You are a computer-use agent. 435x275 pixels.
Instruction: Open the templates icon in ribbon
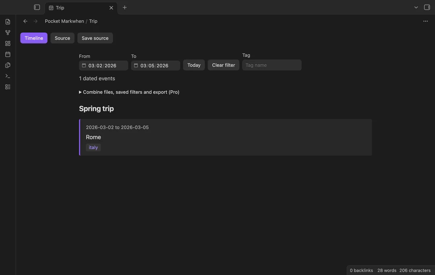click(8, 65)
